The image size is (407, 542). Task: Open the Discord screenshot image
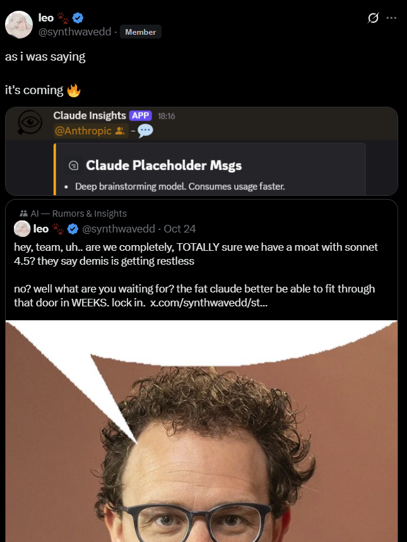pos(201,152)
